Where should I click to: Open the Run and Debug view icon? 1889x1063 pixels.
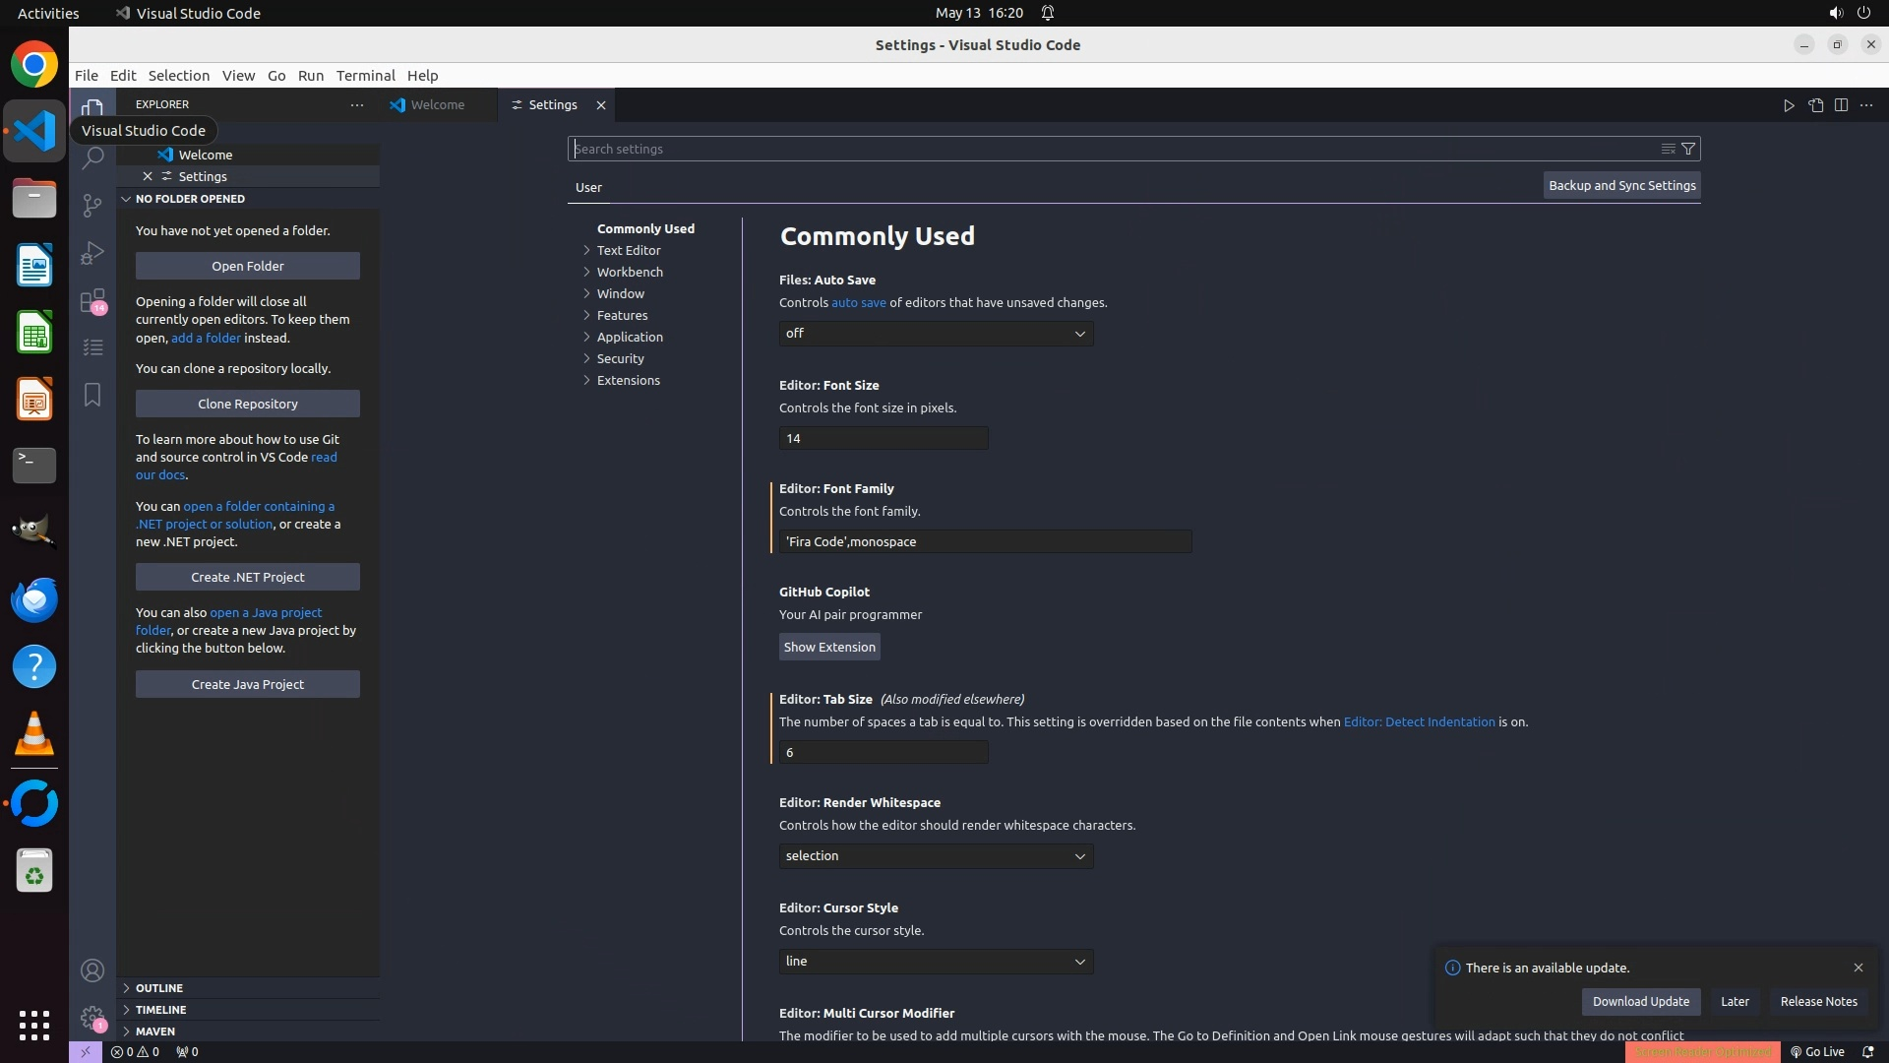(x=92, y=253)
